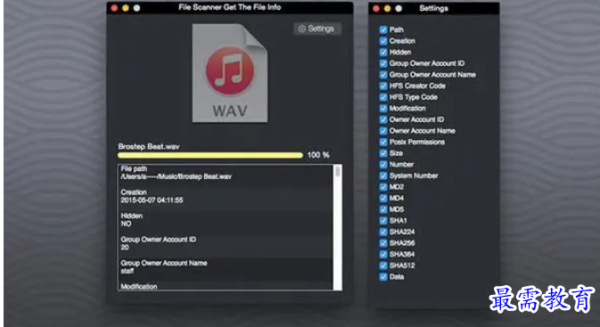
Task: Disable the Hidden checkbox
Action: point(383,52)
